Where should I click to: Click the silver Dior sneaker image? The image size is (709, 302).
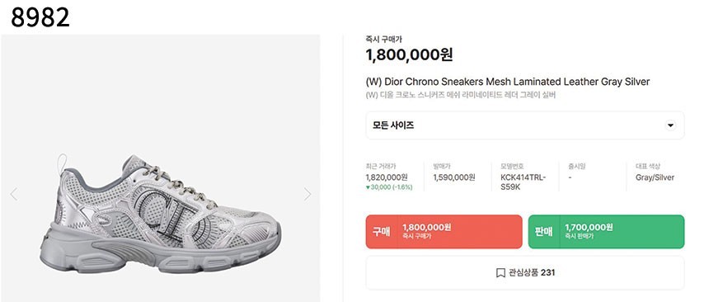pos(161,214)
